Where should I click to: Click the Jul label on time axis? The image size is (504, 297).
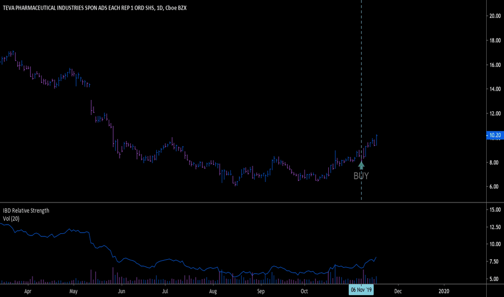click(x=165, y=291)
